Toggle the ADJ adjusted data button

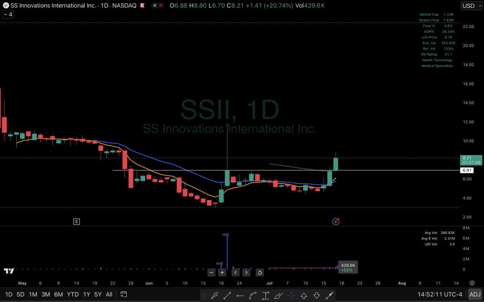(x=474, y=294)
